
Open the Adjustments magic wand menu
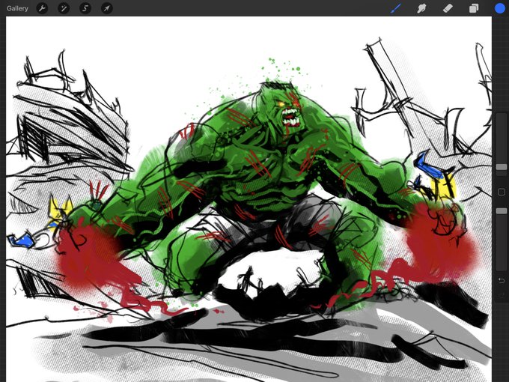[x=64, y=8]
